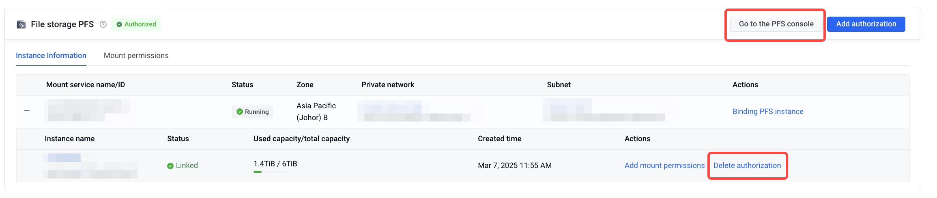
Task: Click Delete authorization link
Action: pos(747,166)
